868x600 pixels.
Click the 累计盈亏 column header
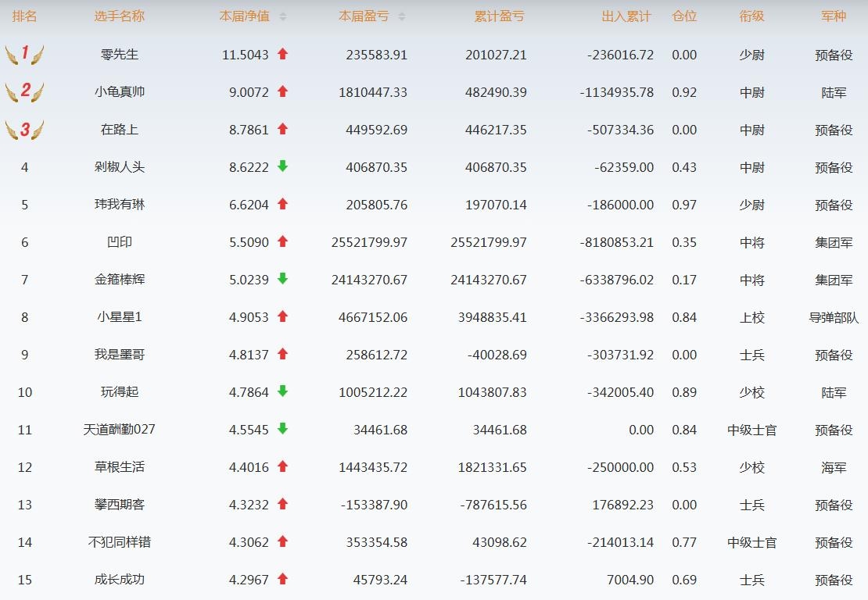pyautogui.click(x=499, y=16)
